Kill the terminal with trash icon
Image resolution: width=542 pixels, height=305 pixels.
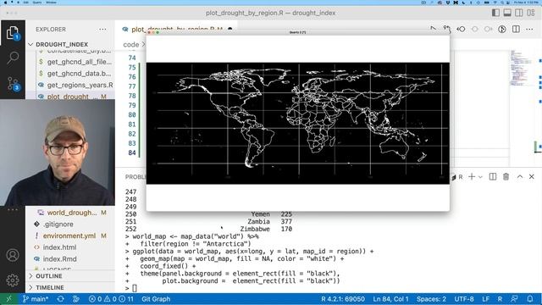pyautogui.click(x=506, y=177)
